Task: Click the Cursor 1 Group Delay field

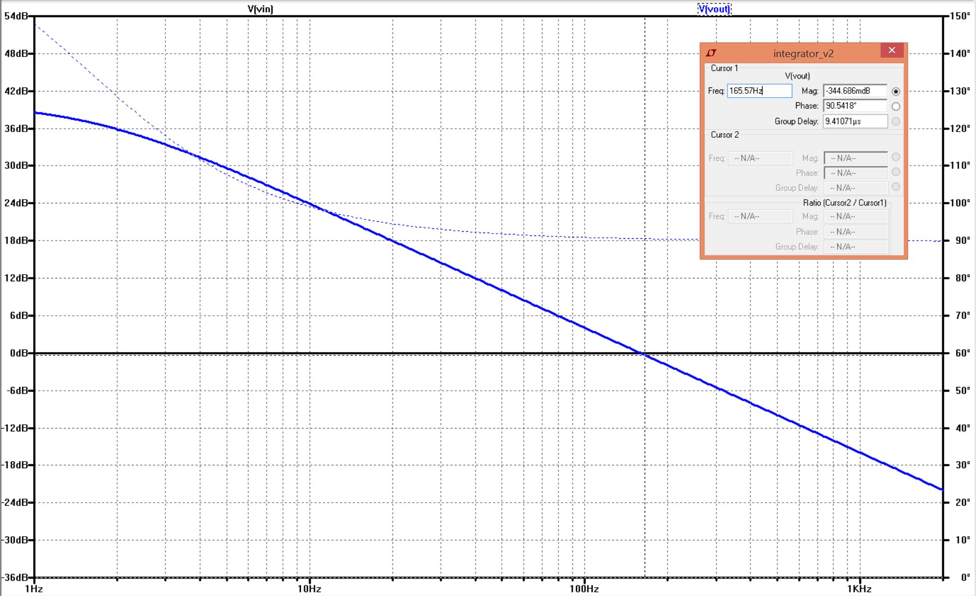Action: tap(855, 121)
